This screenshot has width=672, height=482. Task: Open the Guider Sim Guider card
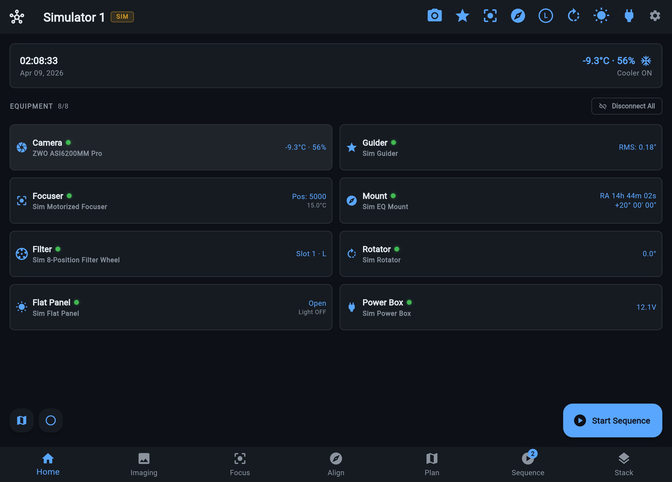tap(501, 147)
